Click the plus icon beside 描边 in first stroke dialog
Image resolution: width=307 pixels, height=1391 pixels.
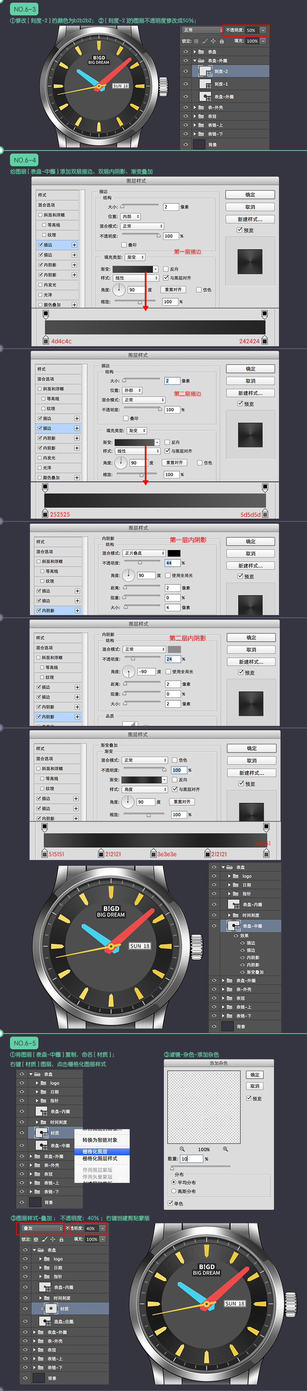(74, 245)
